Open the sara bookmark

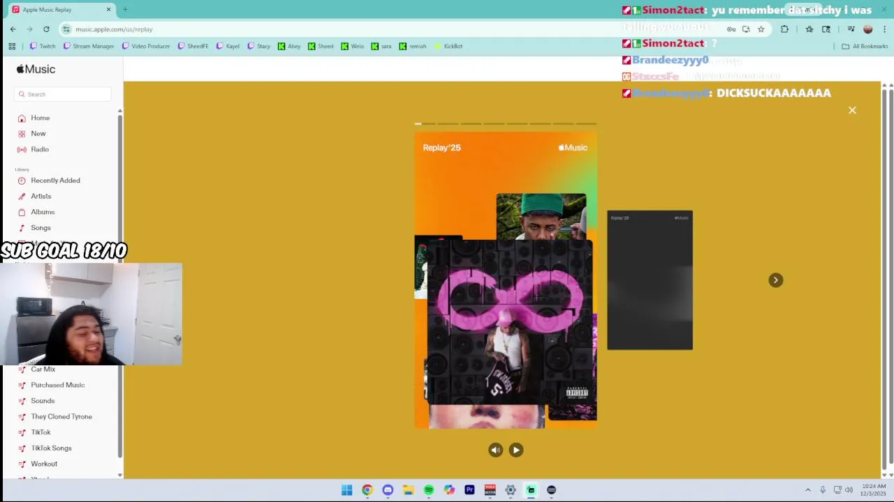tap(381, 46)
